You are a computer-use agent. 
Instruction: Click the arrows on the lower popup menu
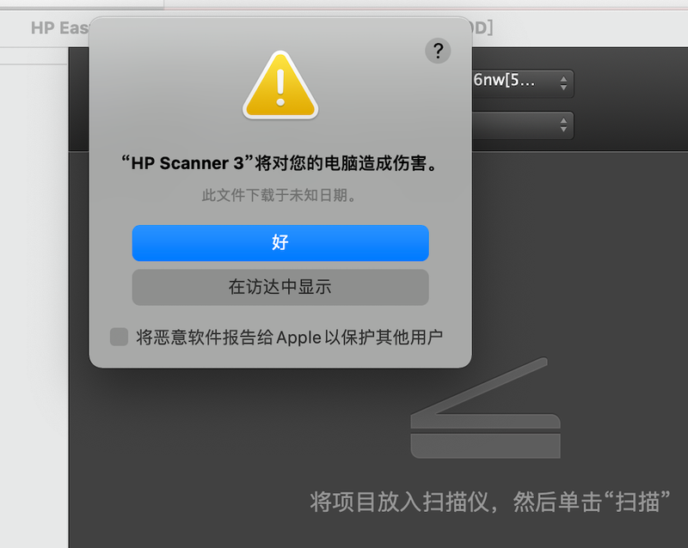coord(563,125)
